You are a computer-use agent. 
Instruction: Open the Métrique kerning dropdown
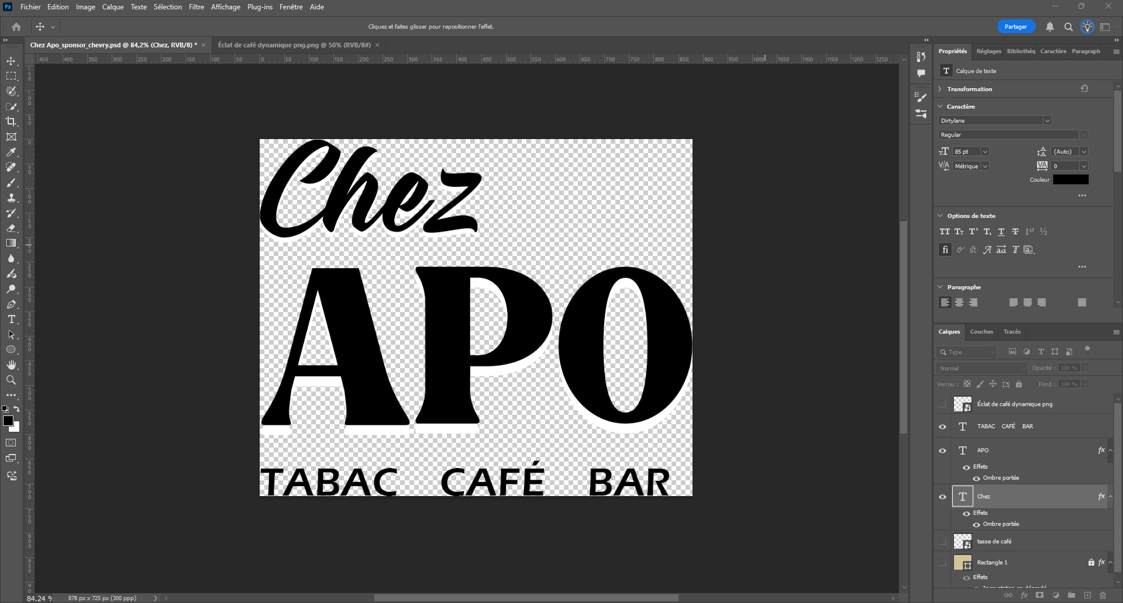[985, 166]
